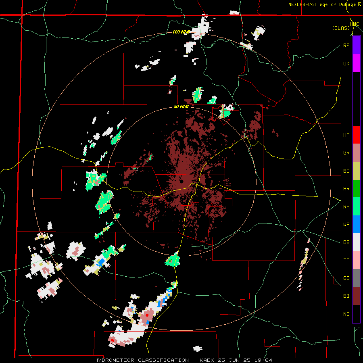Click the purple RF color swatch in legend
The image size is (363, 363).
tap(356, 45)
